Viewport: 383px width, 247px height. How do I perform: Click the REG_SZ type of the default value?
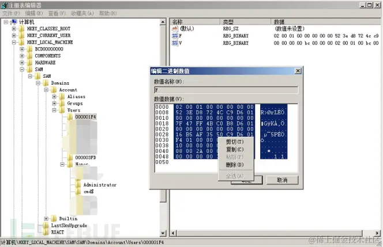[x=231, y=29]
